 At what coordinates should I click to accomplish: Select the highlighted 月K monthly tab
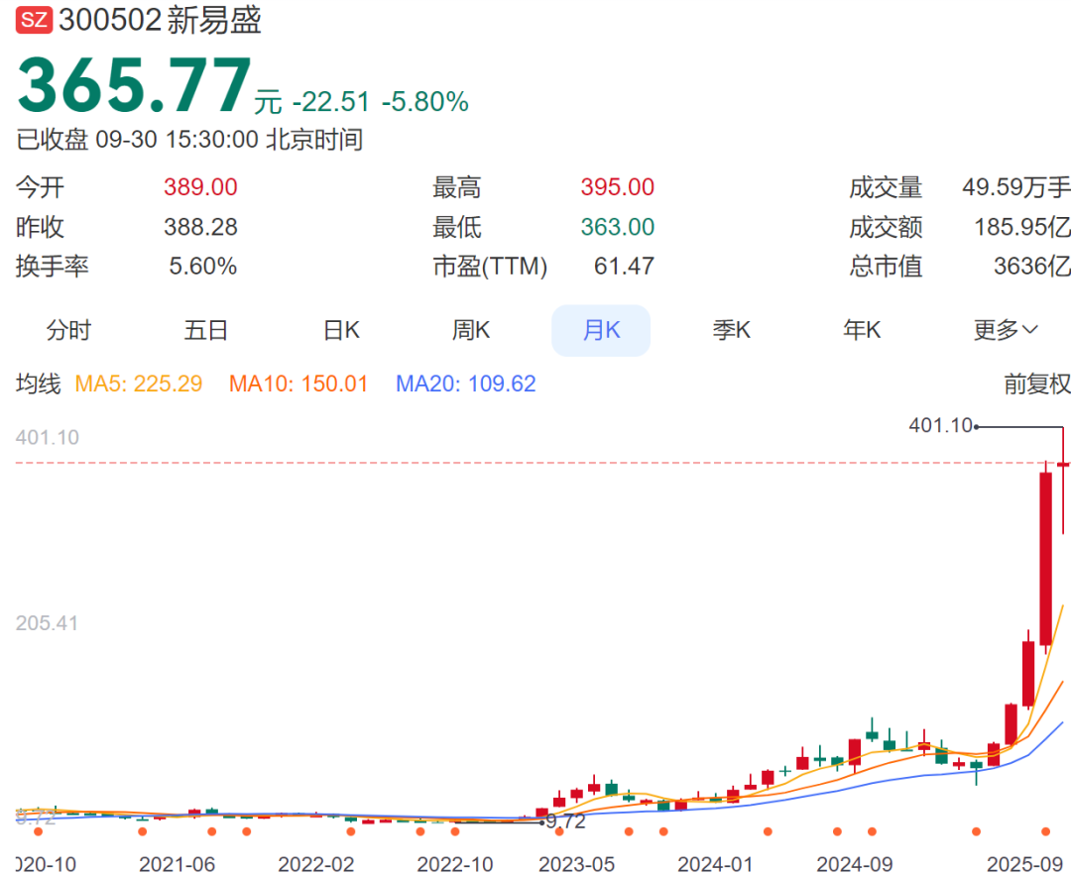click(601, 330)
